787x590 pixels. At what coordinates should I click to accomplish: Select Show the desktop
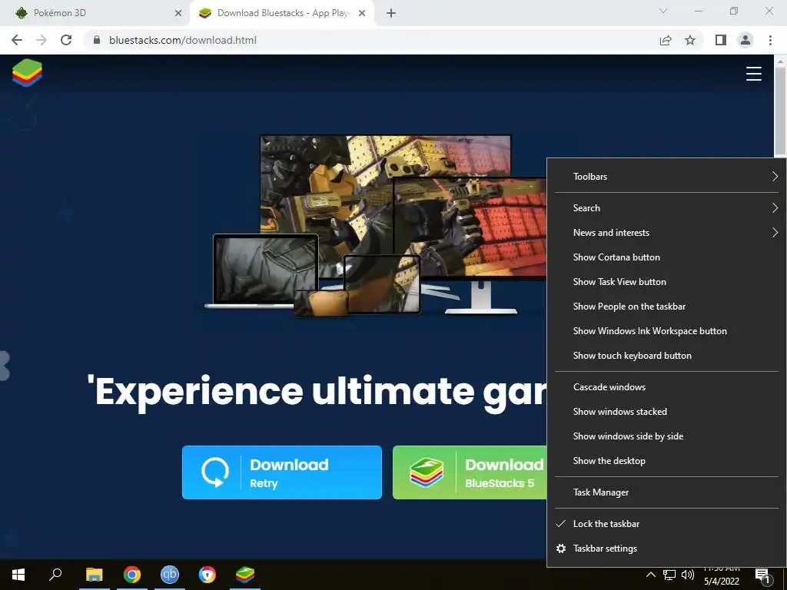pos(666,461)
